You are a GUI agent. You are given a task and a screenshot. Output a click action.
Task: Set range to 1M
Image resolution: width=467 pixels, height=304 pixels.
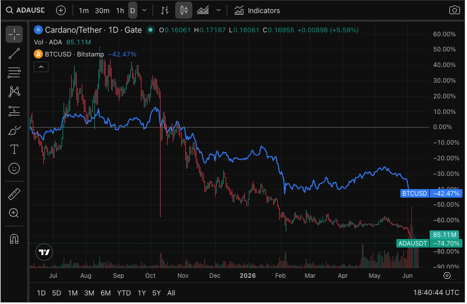click(x=73, y=293)
